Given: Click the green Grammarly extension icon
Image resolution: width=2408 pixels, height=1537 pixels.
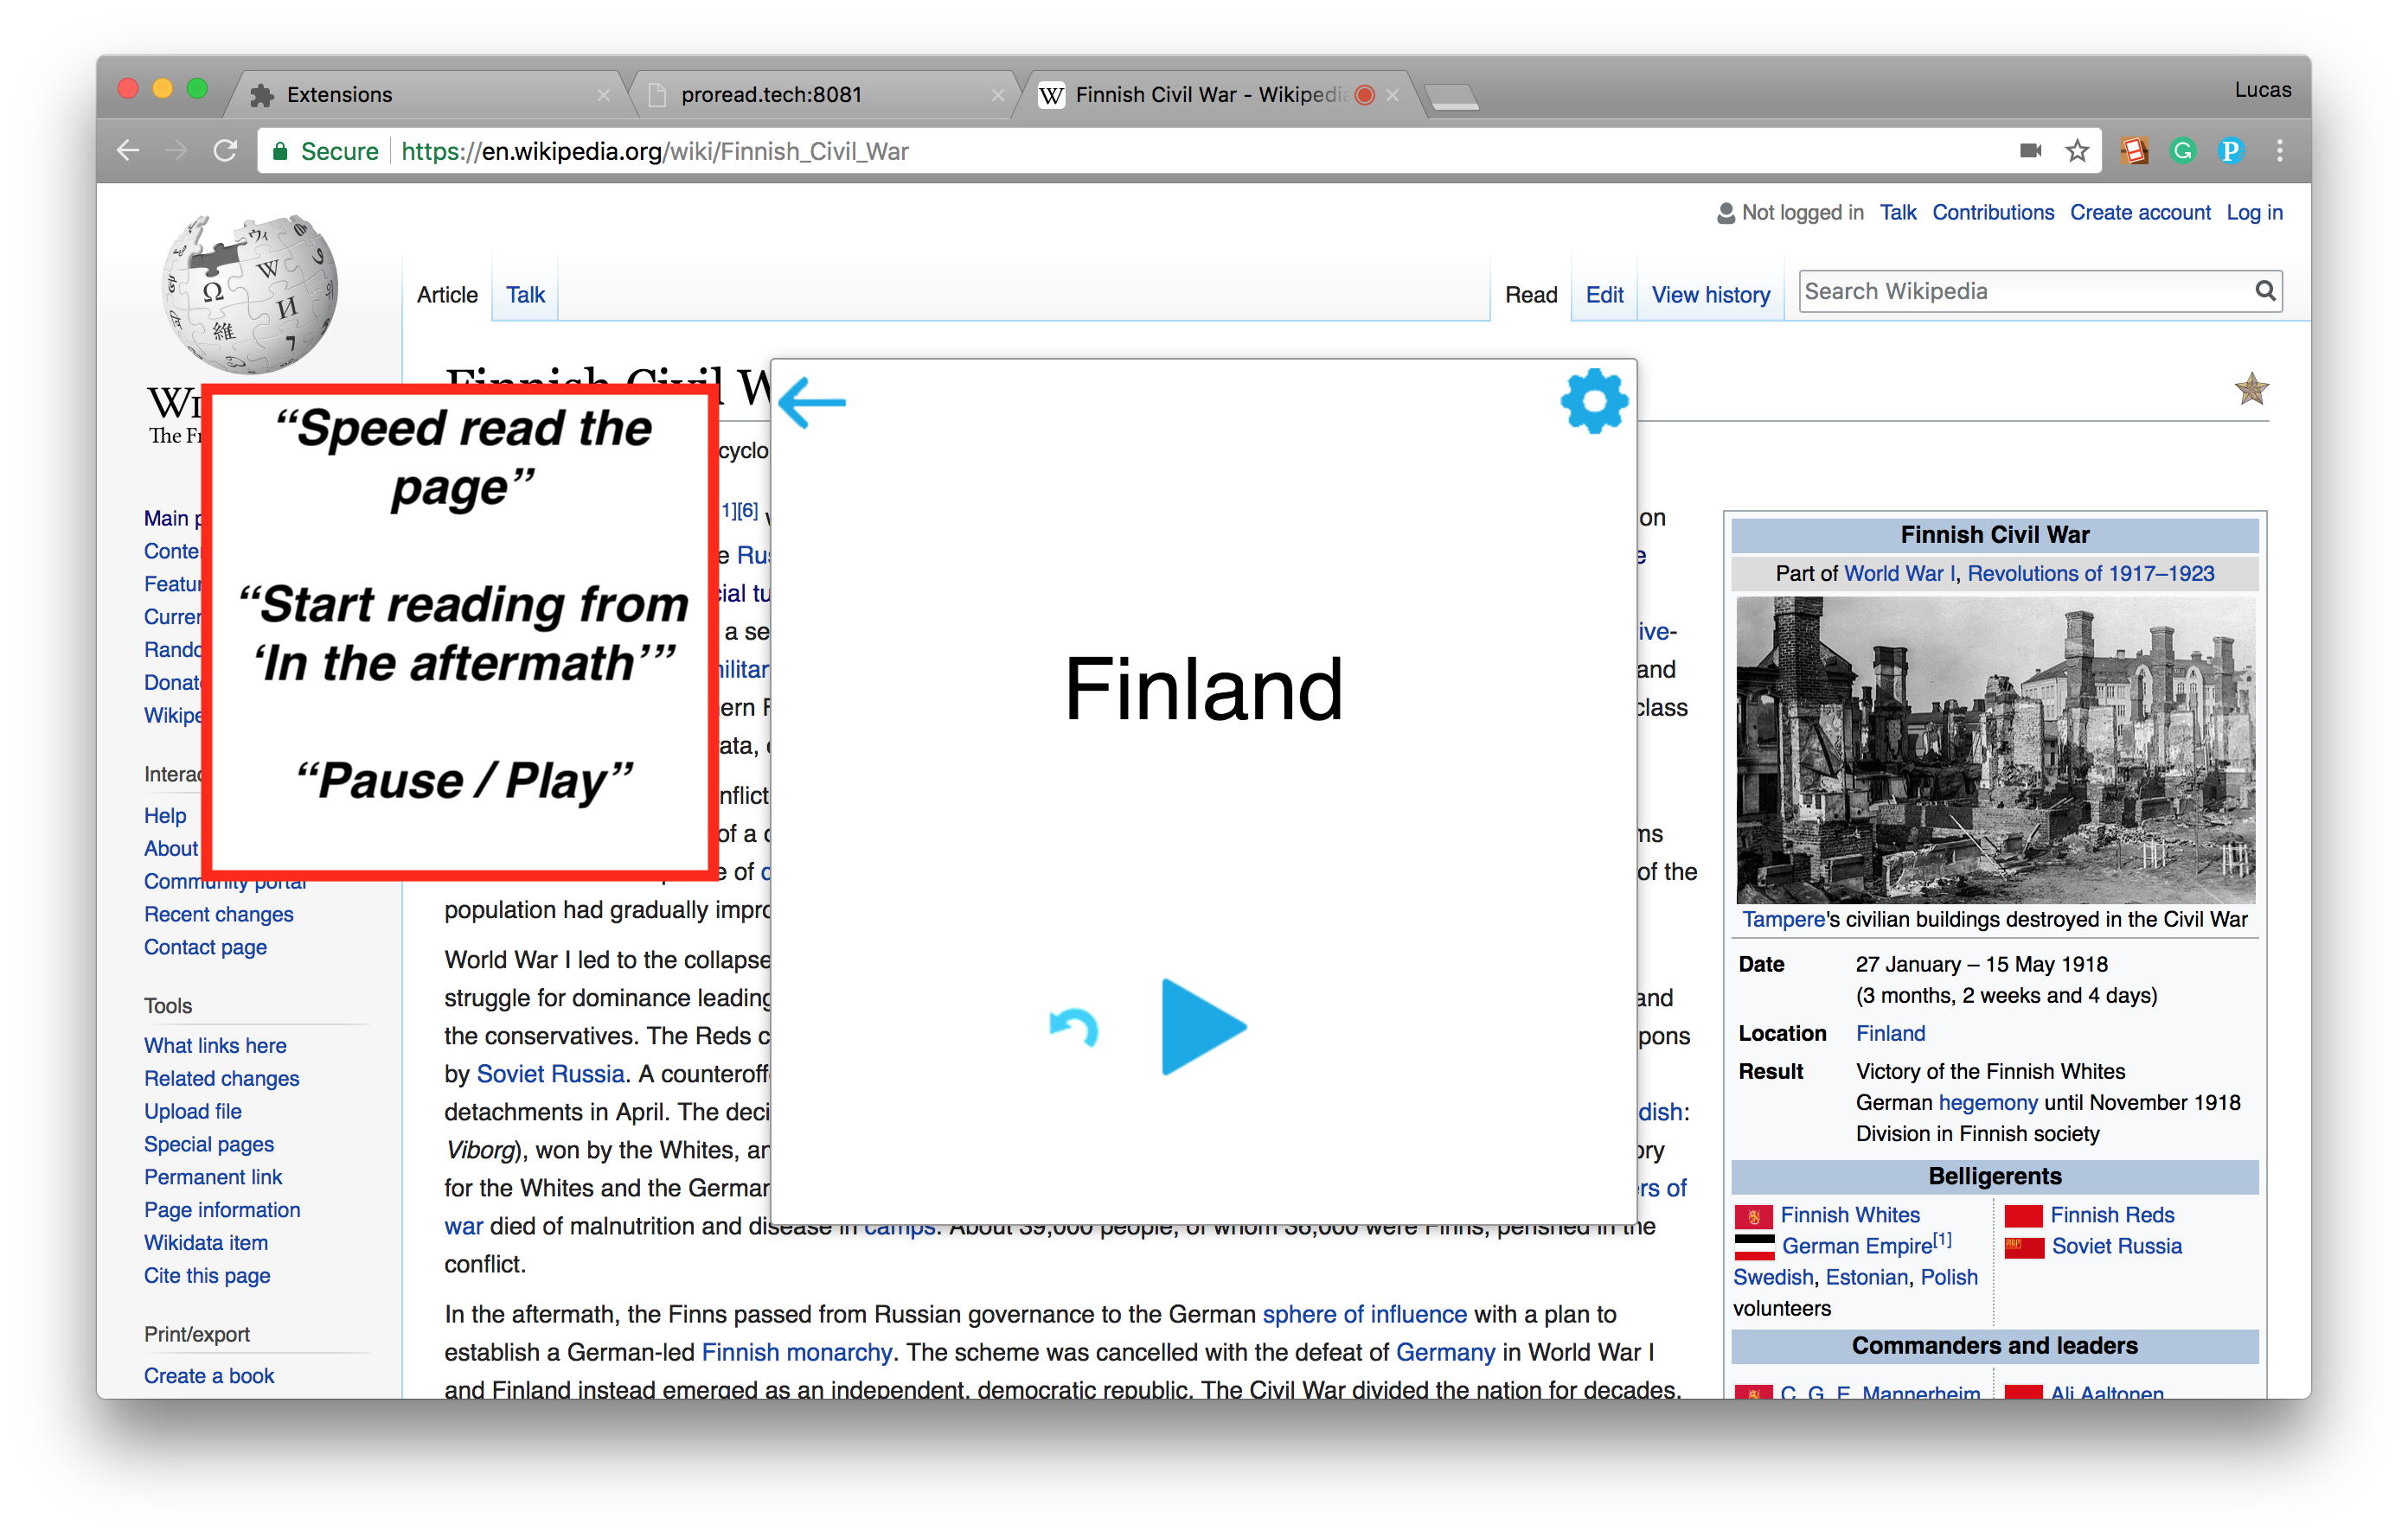Looking at the screenshot, I should [2182, 151].
